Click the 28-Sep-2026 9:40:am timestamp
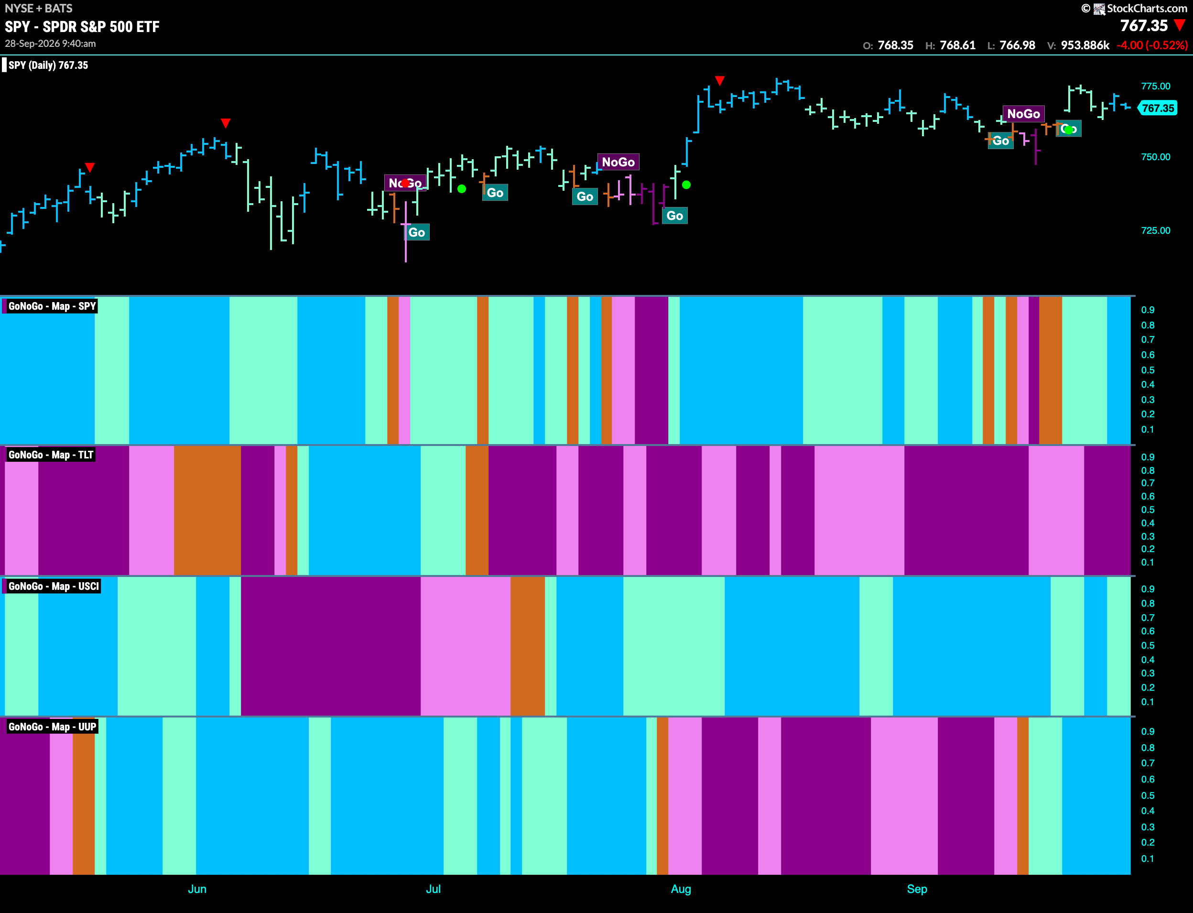Viewport: 1193px width, 913px height. pyautogui.click(x=51, y=43)
